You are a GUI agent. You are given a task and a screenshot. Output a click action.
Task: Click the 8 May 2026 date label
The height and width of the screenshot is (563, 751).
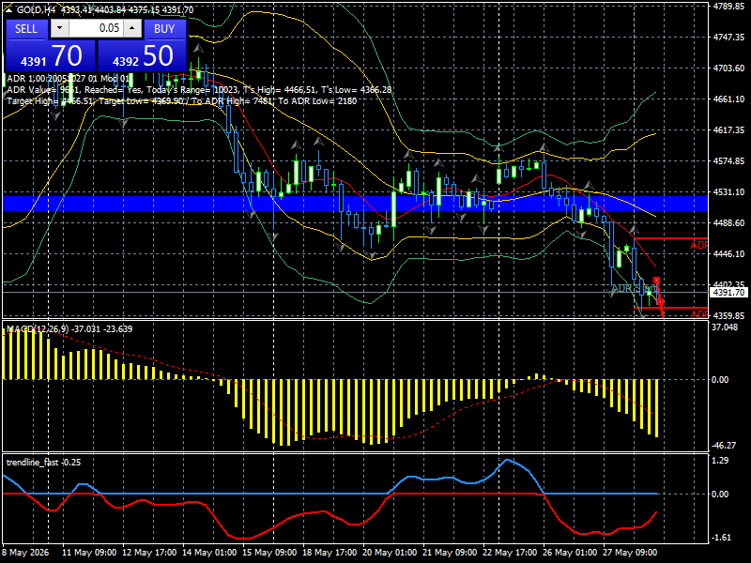click(26, 553)
